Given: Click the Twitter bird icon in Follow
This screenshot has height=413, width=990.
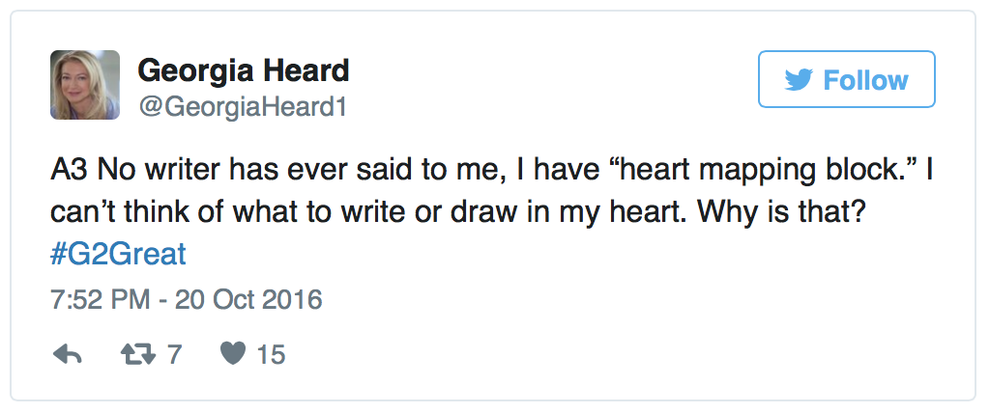Looking at the screenshot, I should (799, 80).
